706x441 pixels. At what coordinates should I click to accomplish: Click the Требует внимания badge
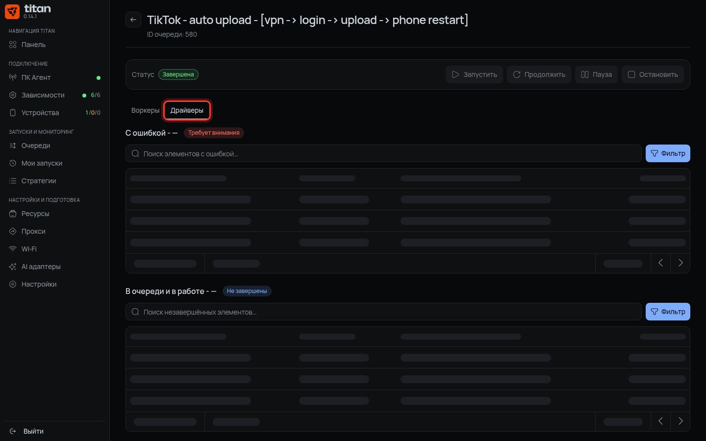point(214,133)
